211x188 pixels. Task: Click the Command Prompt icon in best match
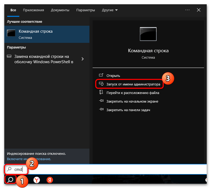pyautogui.click(x=11, y=33)
